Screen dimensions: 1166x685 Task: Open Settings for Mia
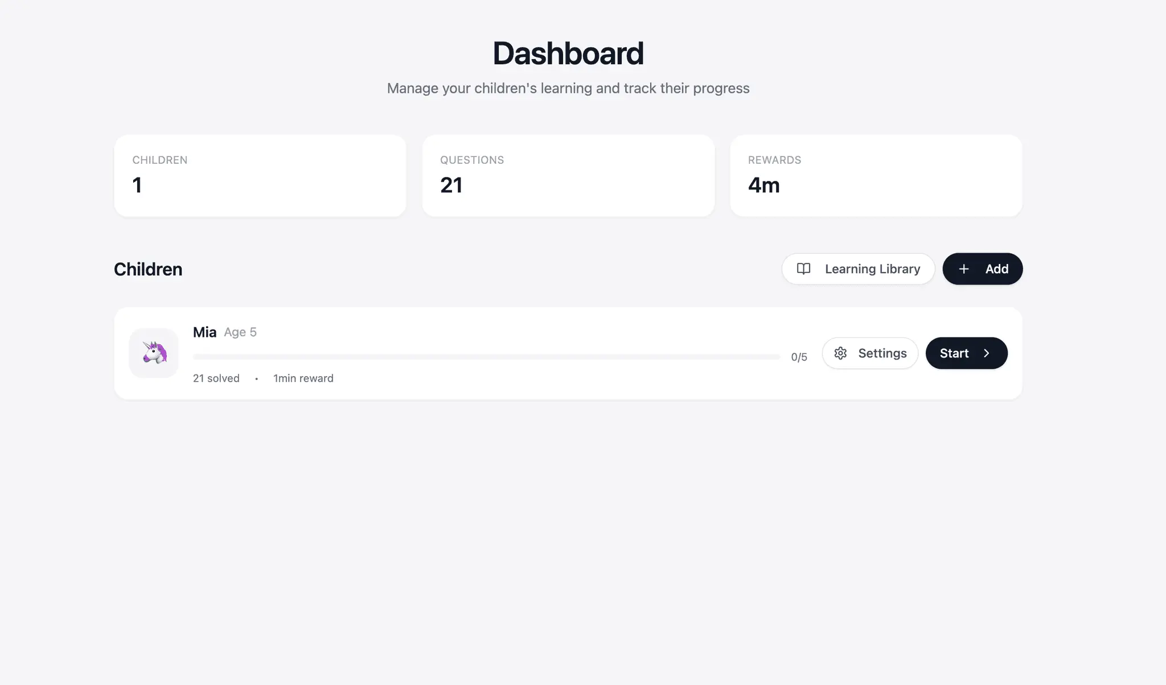click(x=870, y=353)
